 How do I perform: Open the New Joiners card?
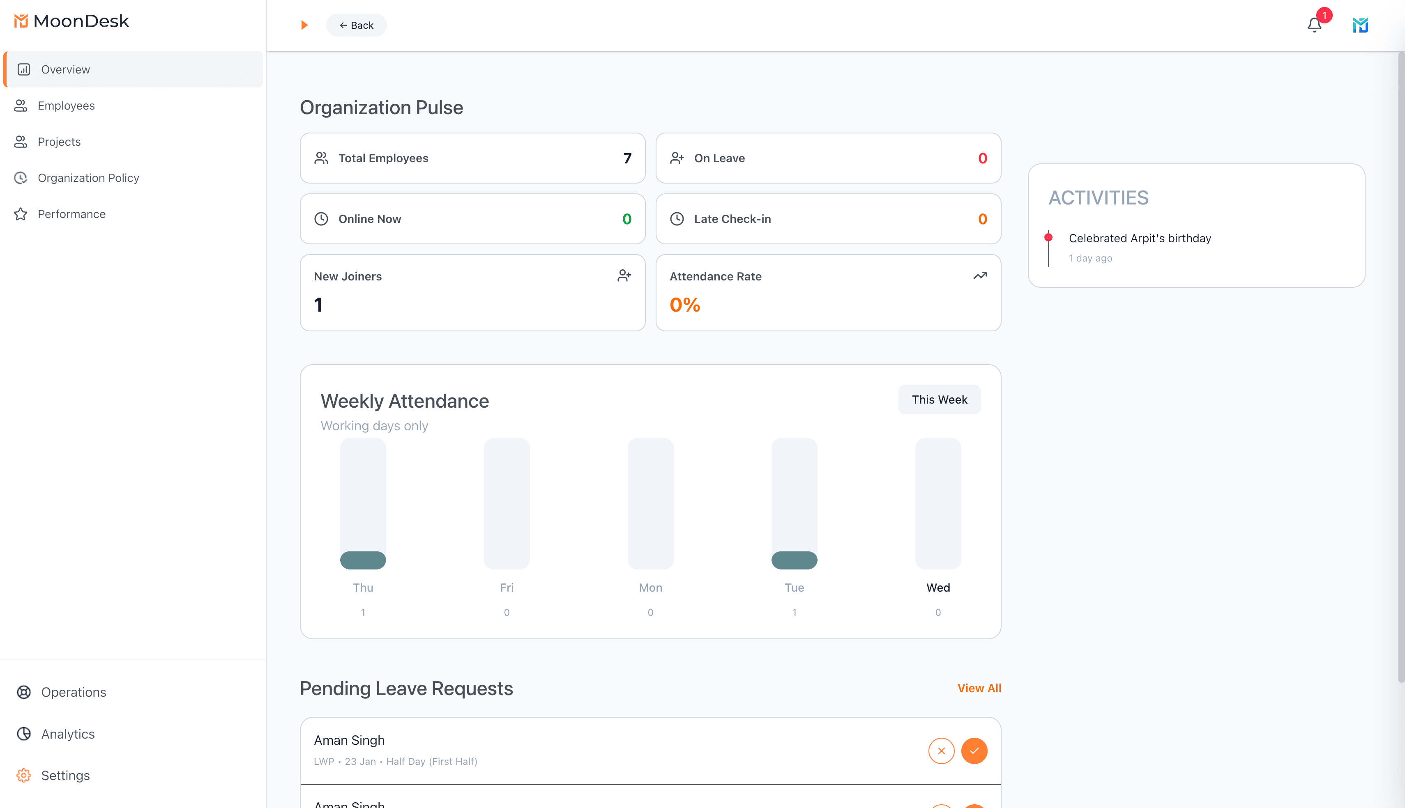click(472, 292)
